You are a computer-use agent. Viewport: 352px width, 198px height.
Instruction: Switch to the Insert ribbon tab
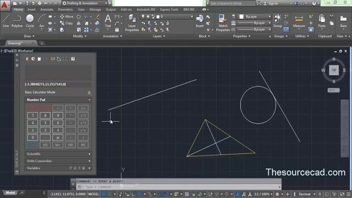[31, 9]
